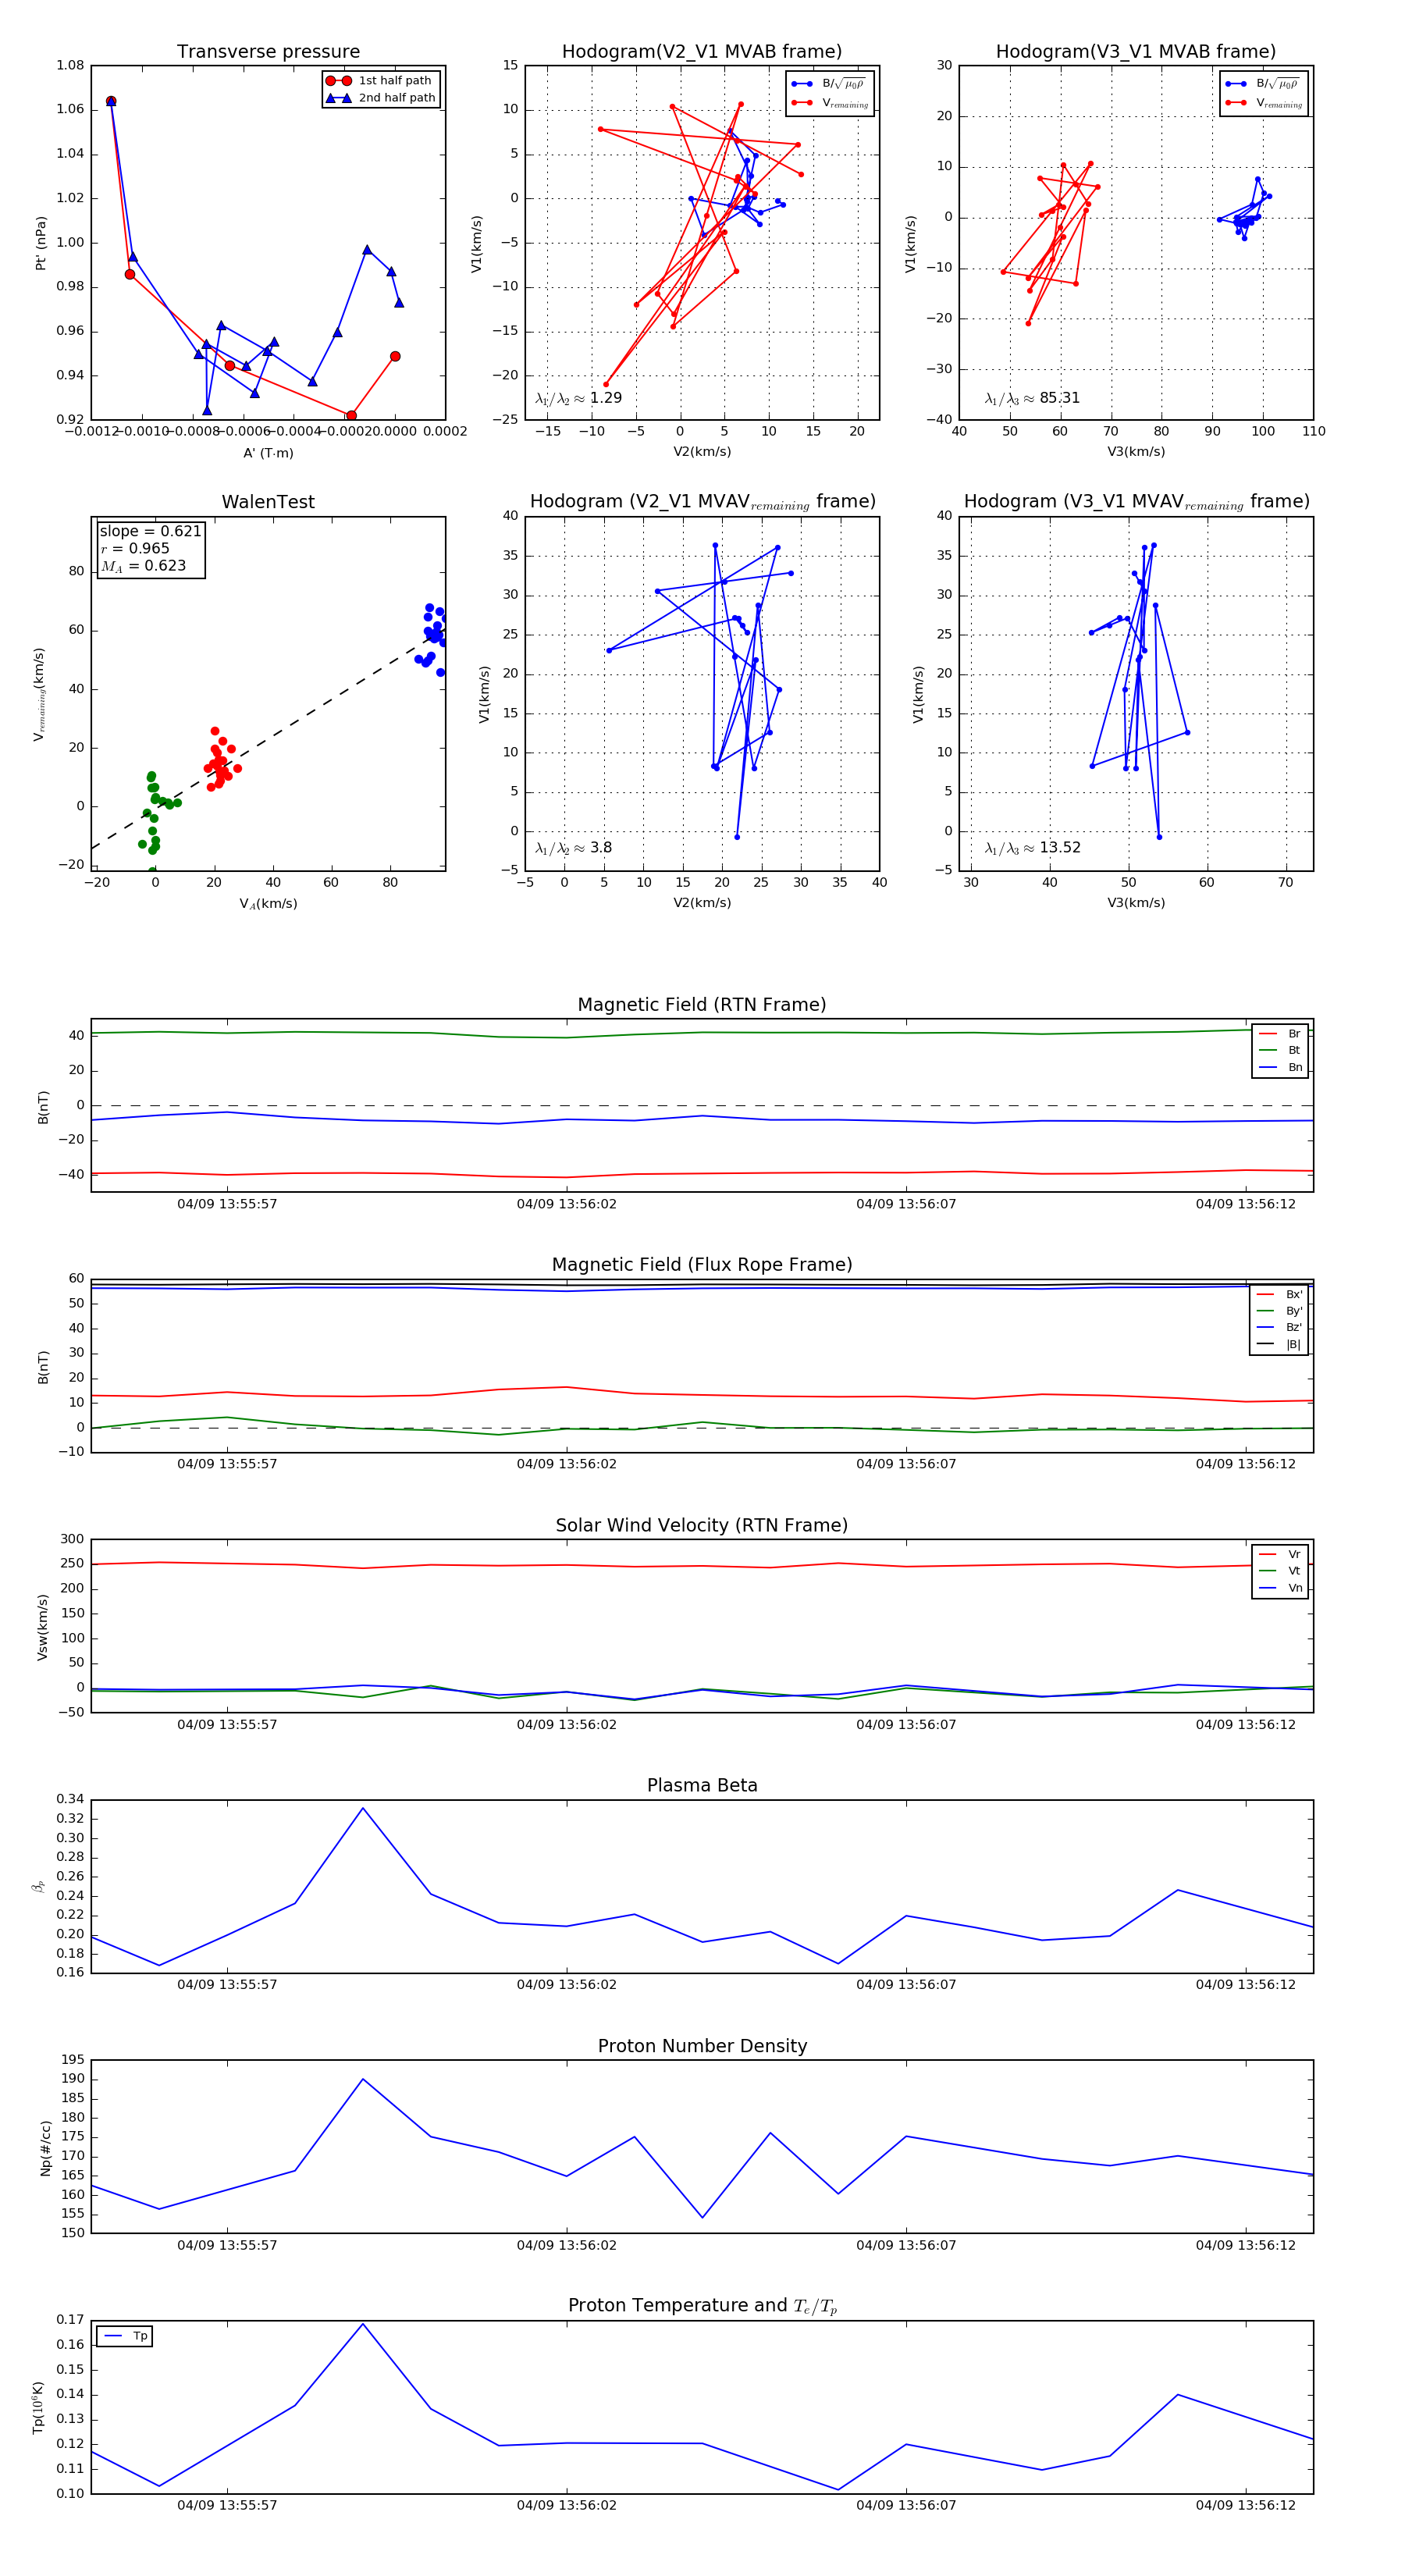Click '04/09 13:56:07' tick under Solar Wind Velocity
Screen dimensions: 1405x2576
coord(906,1725)
